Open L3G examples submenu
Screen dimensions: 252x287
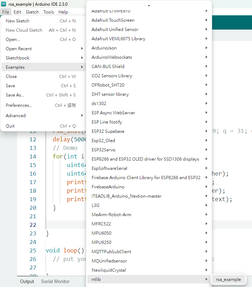[149, 205]
